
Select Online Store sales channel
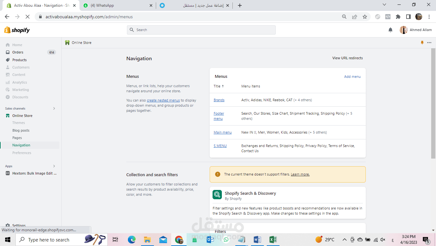pyautogui.click(x=22, y=116)
